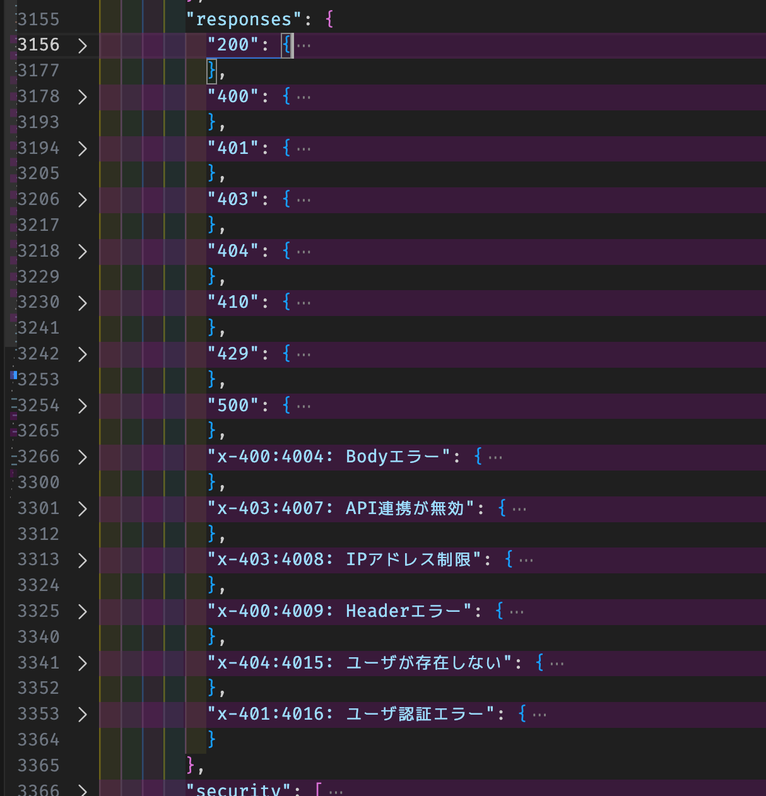Unfold the "401" response using its gutter chevron
The image size is (766, 796).
(x=82, y=148)
